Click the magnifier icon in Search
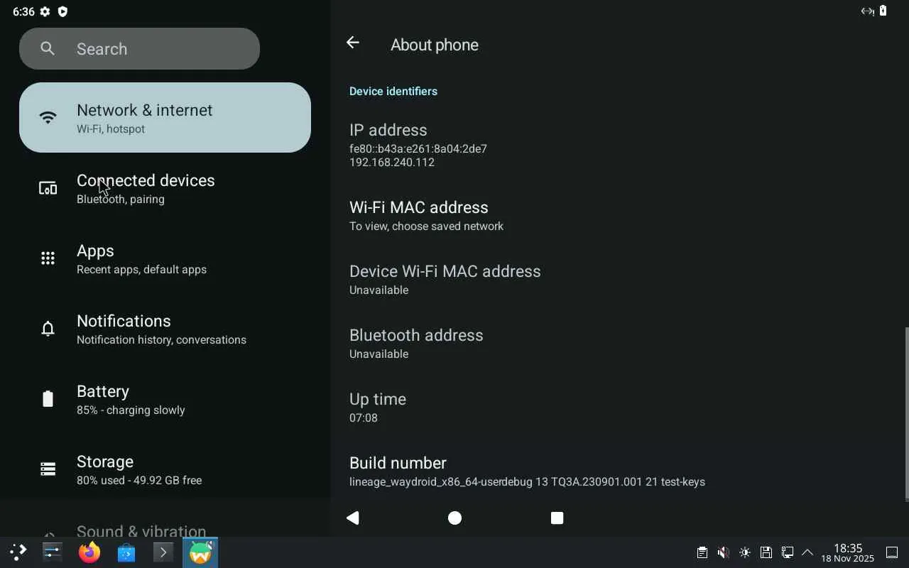This screenshot has width=909, height=568. (48, 48)
